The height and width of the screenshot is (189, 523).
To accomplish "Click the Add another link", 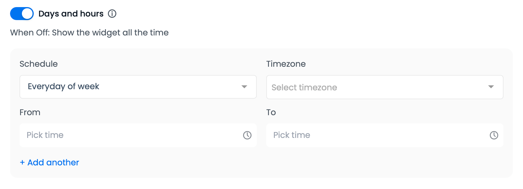I will pyautogui.click(x=53, y=162).
